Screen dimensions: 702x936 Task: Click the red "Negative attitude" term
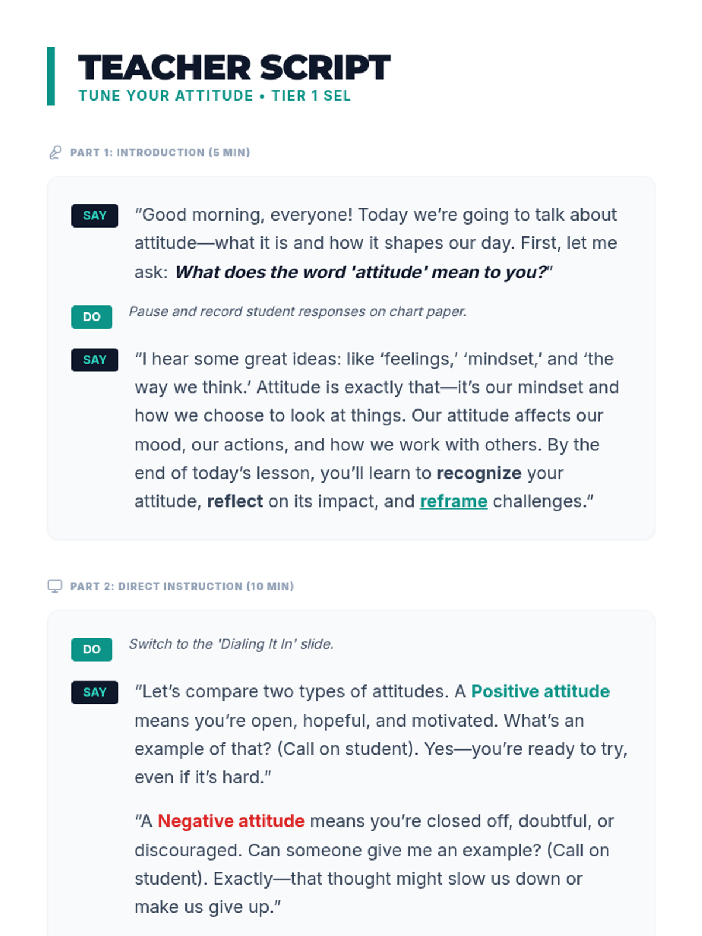(231, 821)
